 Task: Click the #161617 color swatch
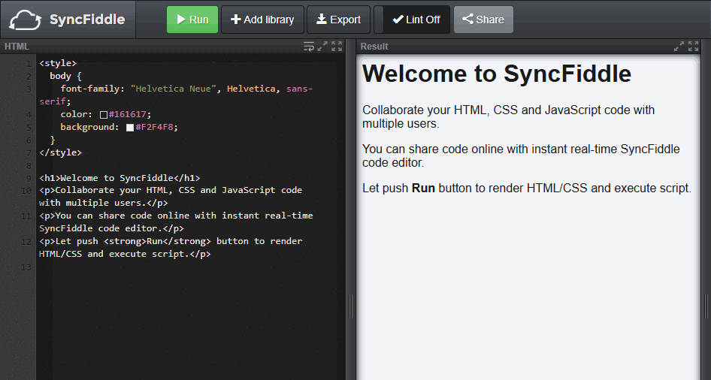click(104, 115)
